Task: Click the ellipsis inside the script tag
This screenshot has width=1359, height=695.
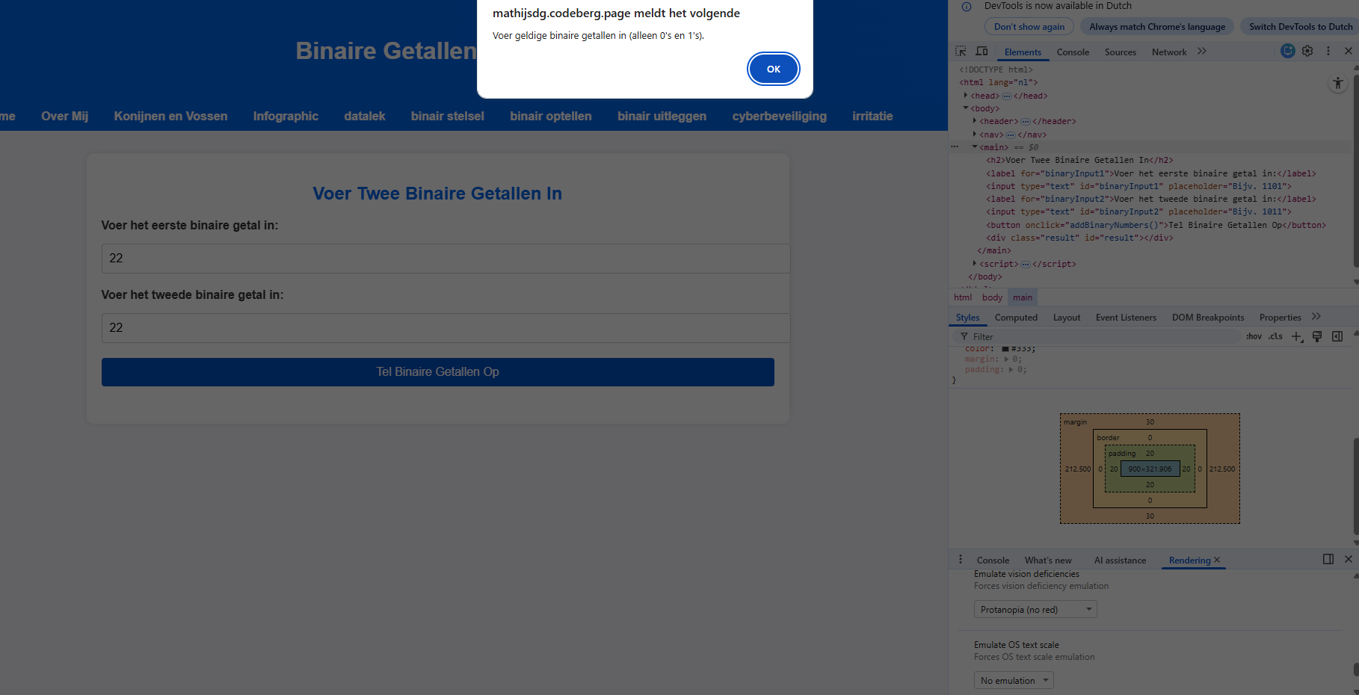Action: pos(1026,264)
